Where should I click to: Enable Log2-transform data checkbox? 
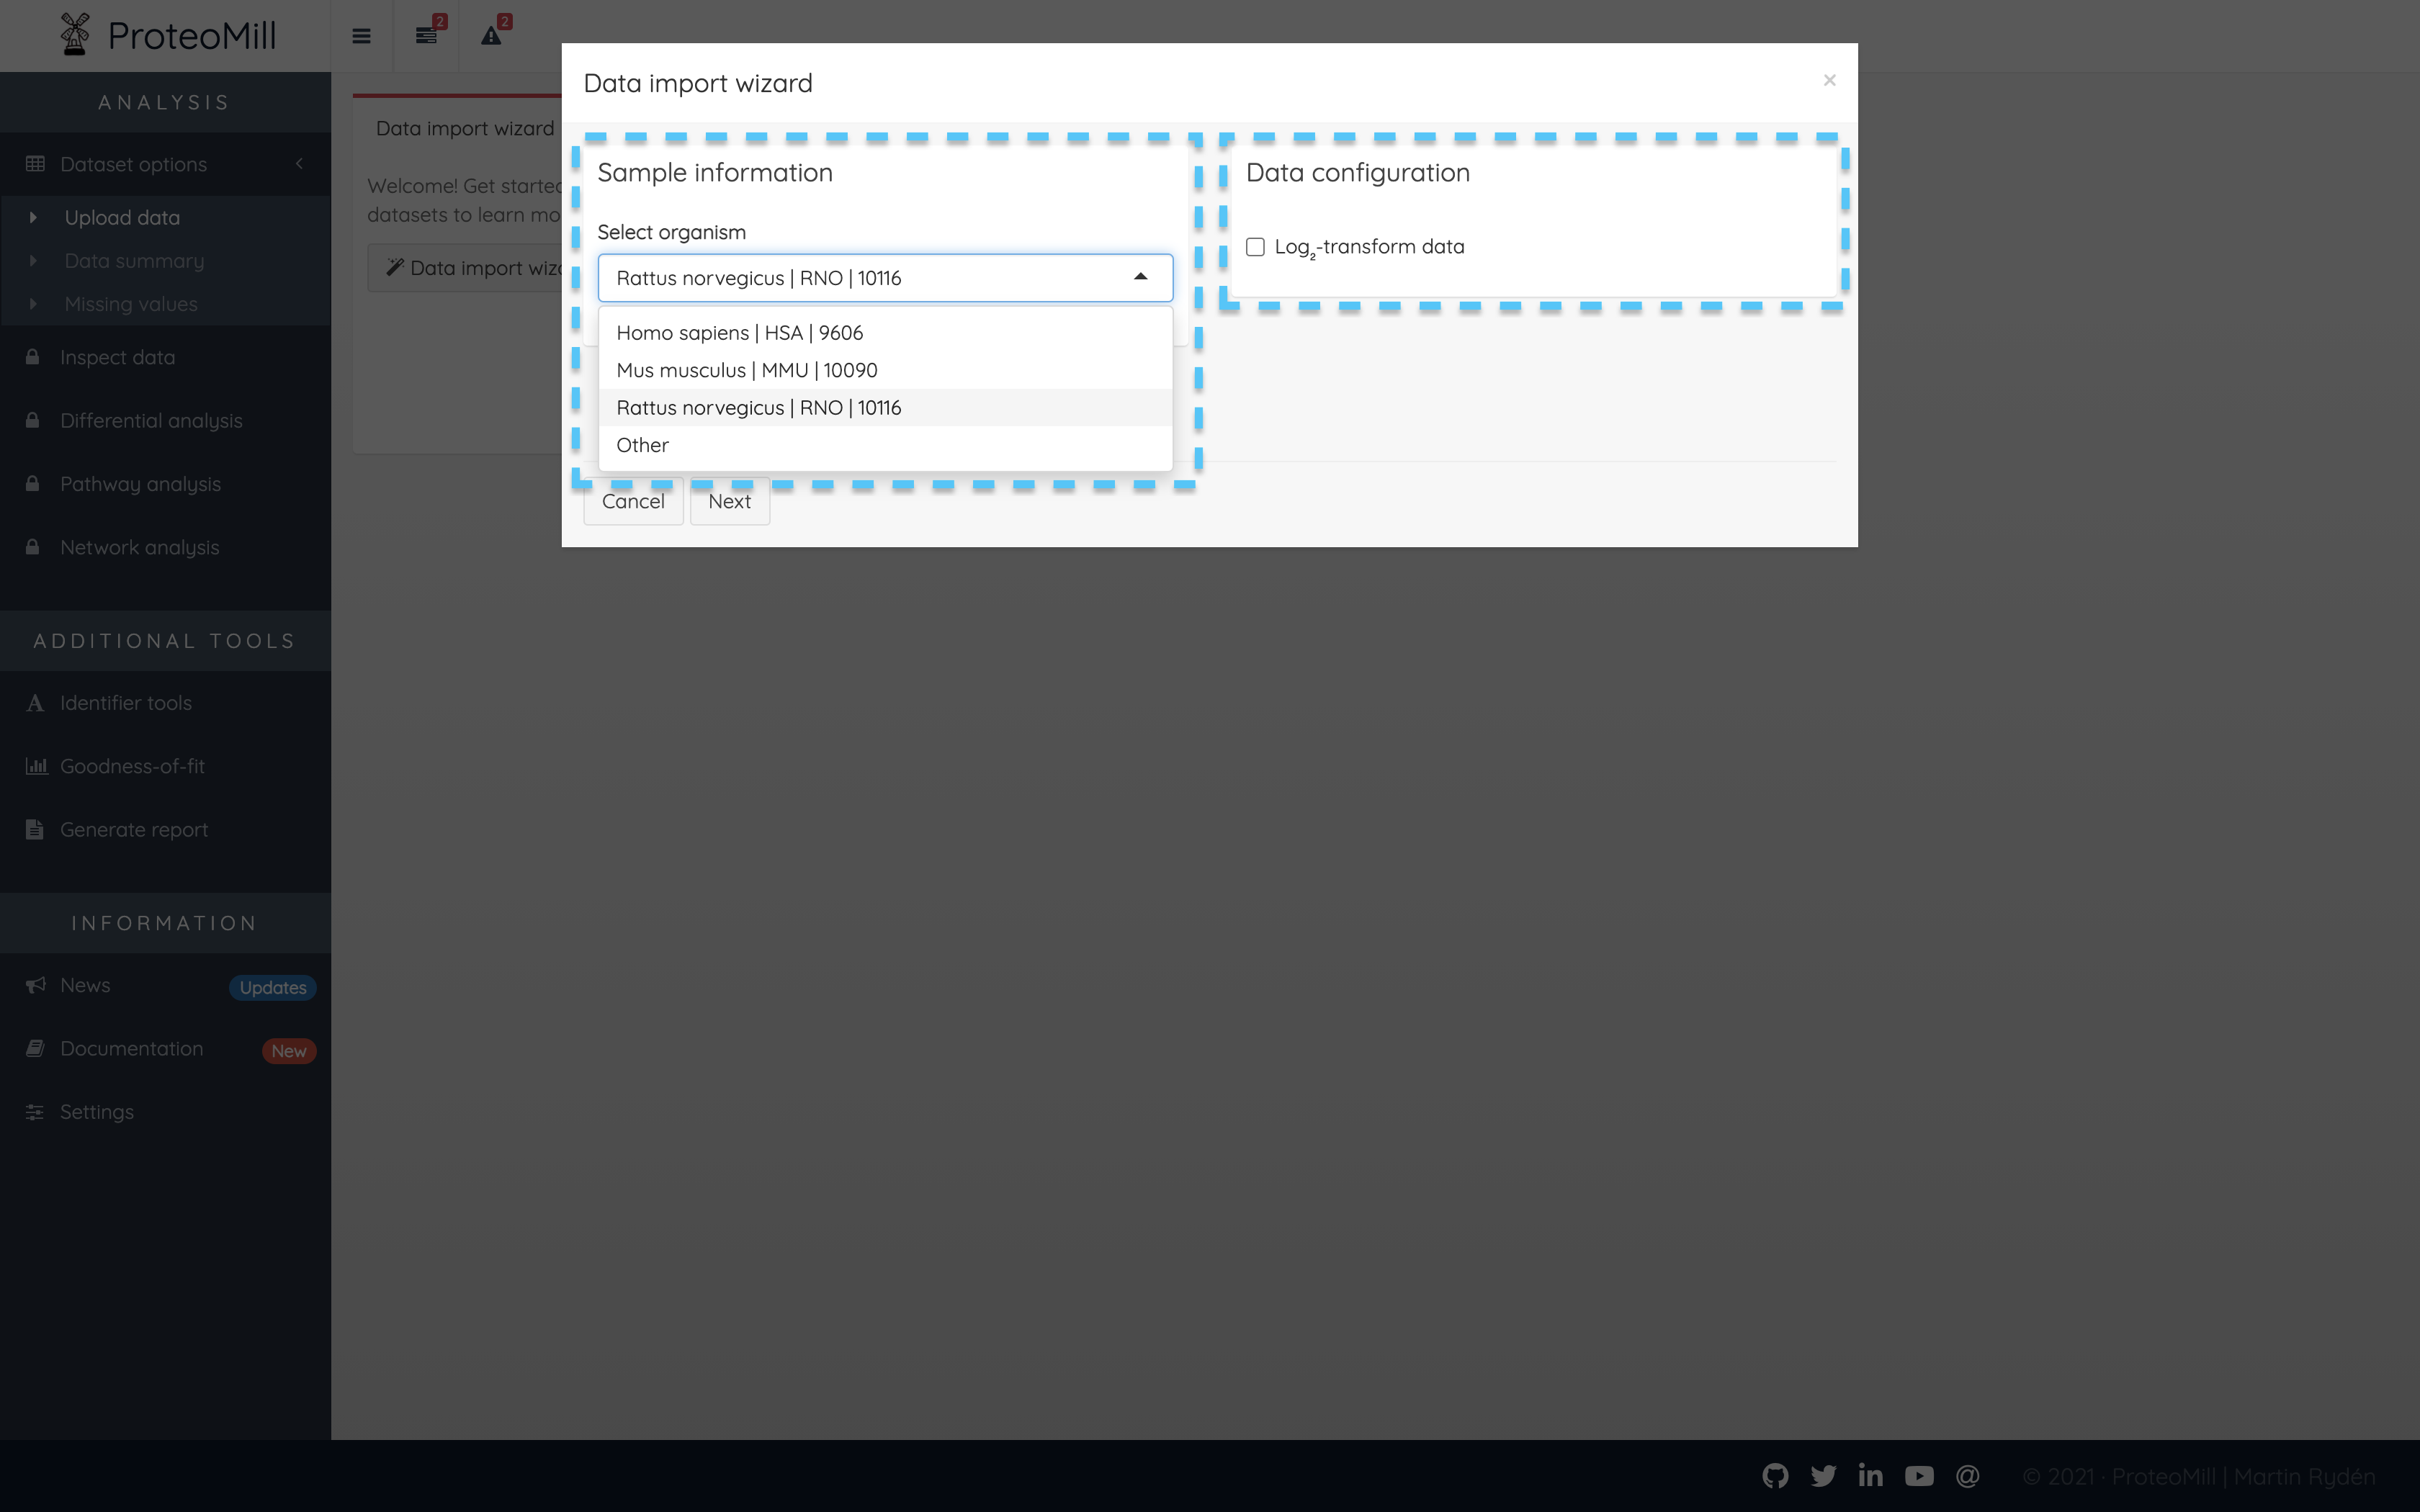pos(1255,246)
